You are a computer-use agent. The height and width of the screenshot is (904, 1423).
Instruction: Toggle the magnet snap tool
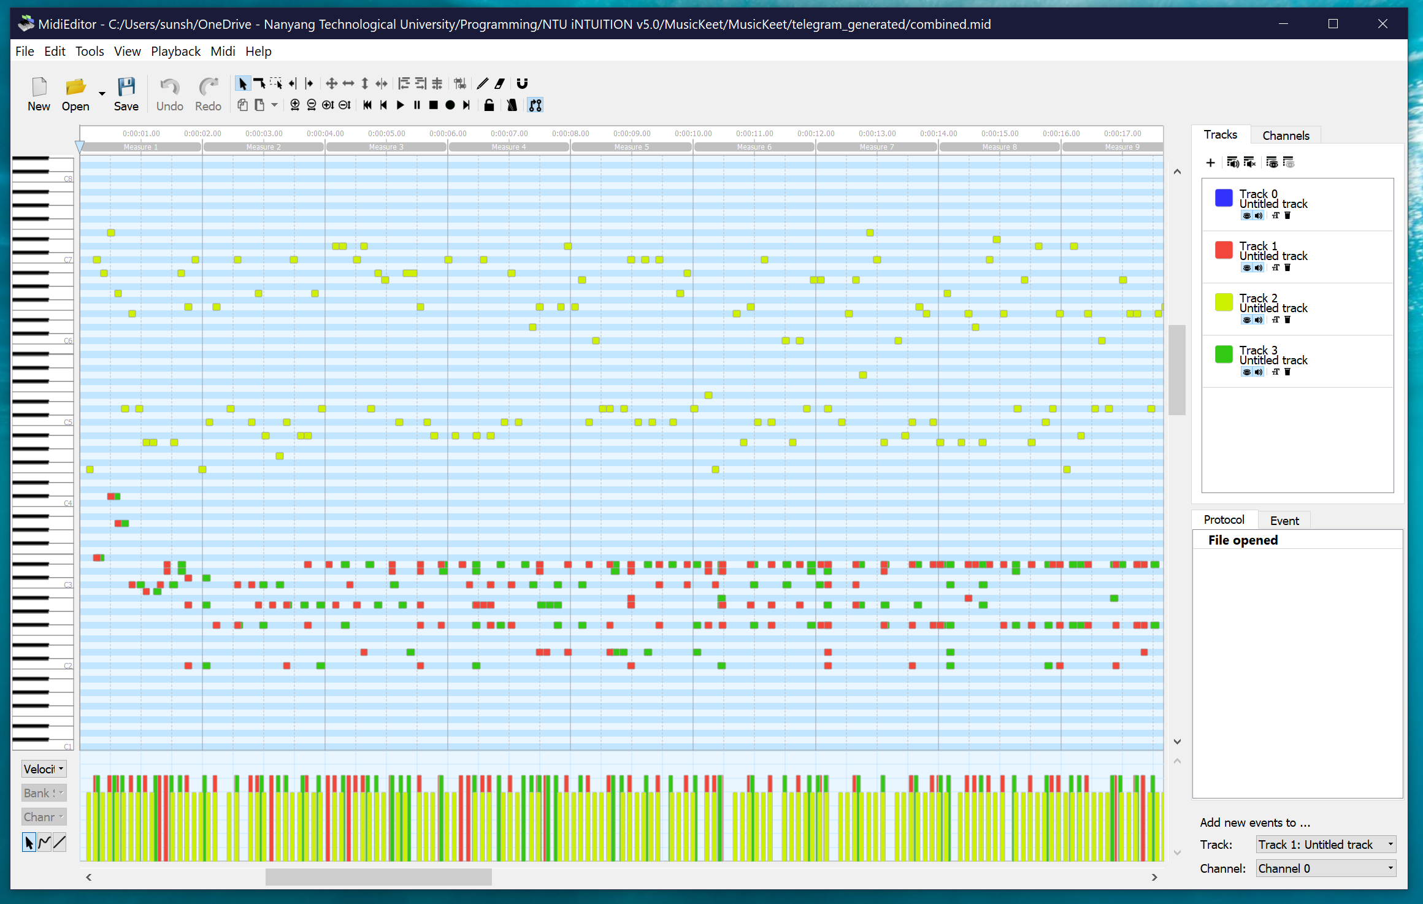(522, 83)
